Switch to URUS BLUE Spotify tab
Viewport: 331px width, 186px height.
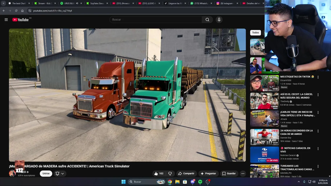pos(69,3)
